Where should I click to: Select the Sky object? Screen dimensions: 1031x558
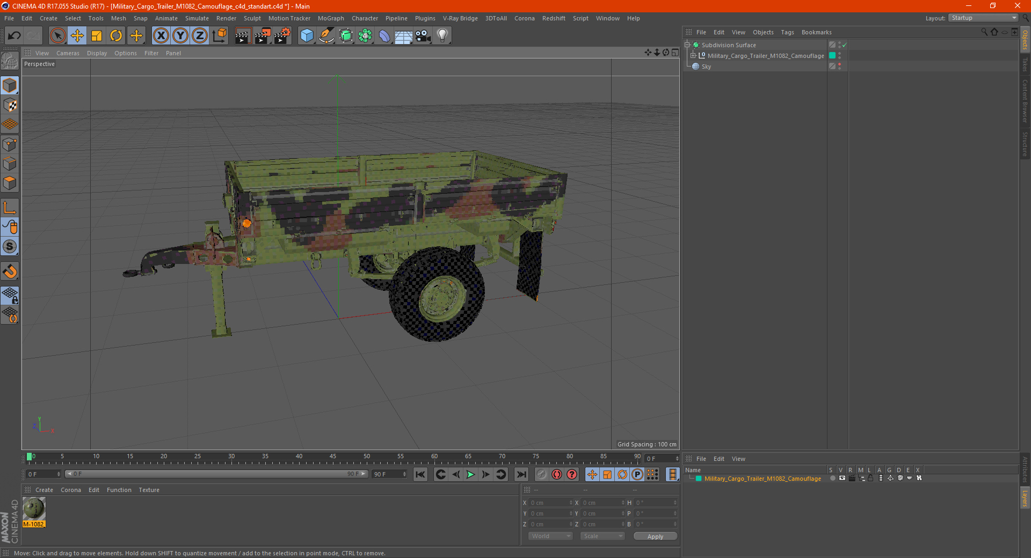pyautogui.click(x=706, y=67)
